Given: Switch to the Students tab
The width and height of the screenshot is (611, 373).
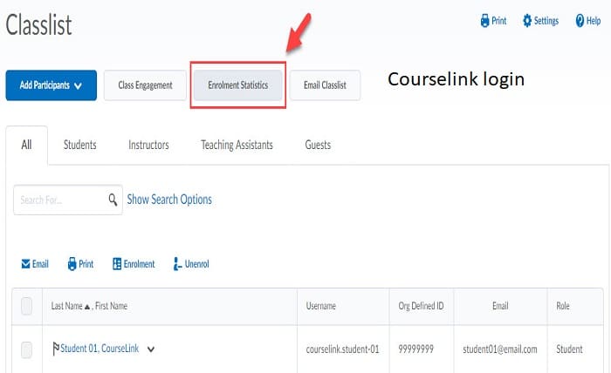Looking at the screenshot, I should click(x=80, y=145).
